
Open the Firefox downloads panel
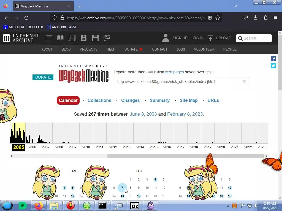tap(255, 18)
